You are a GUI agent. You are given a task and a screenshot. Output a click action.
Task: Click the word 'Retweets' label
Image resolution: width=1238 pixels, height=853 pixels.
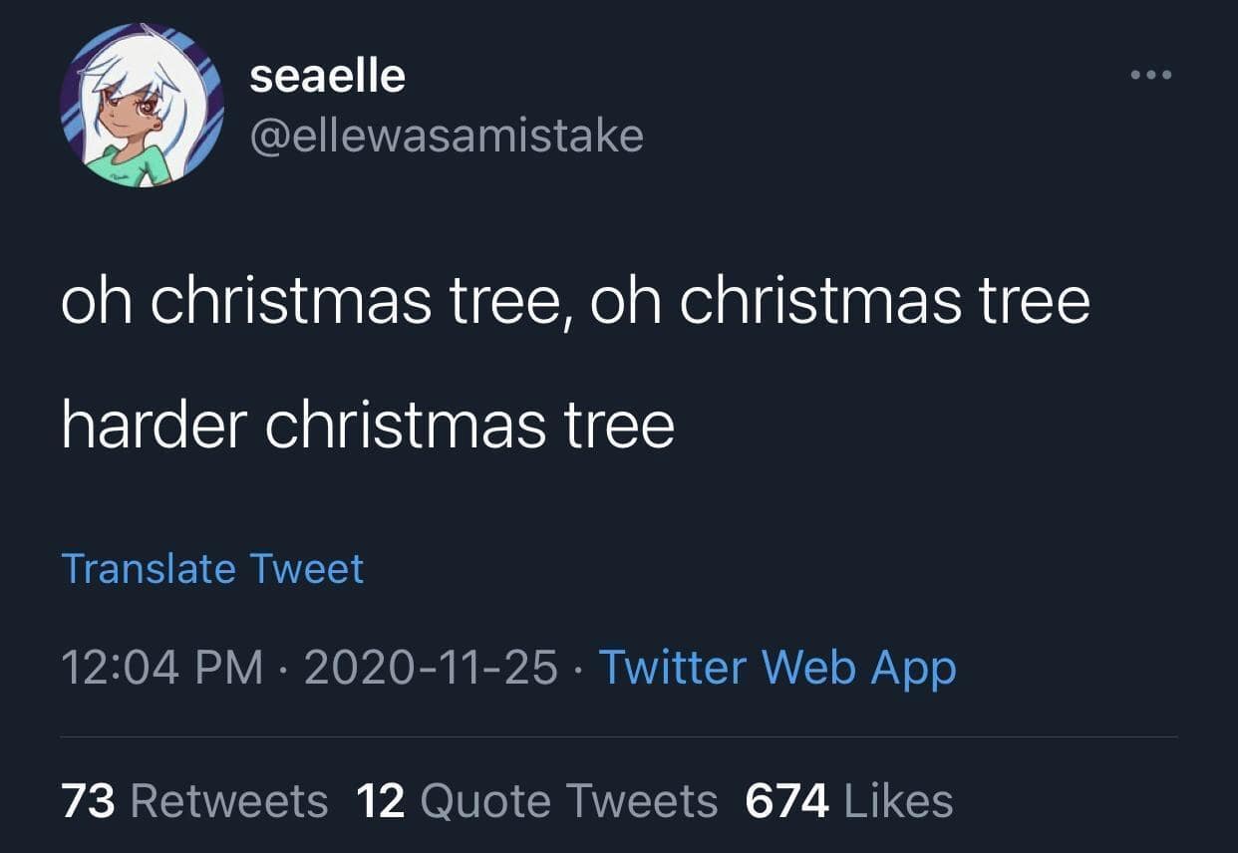229,800
